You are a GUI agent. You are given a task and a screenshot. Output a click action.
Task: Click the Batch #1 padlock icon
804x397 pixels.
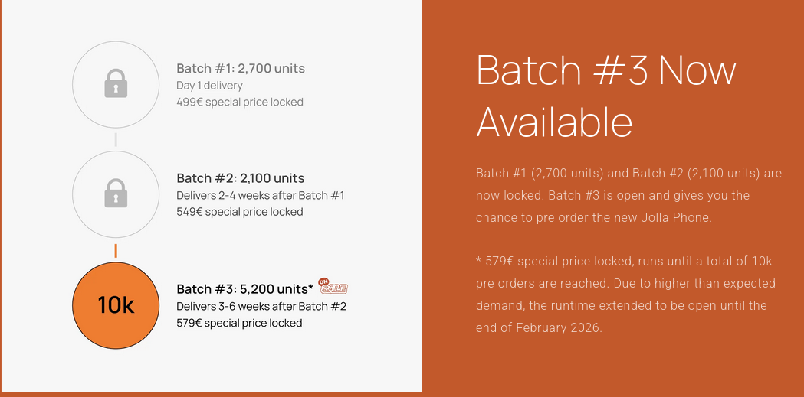(116, 83)
